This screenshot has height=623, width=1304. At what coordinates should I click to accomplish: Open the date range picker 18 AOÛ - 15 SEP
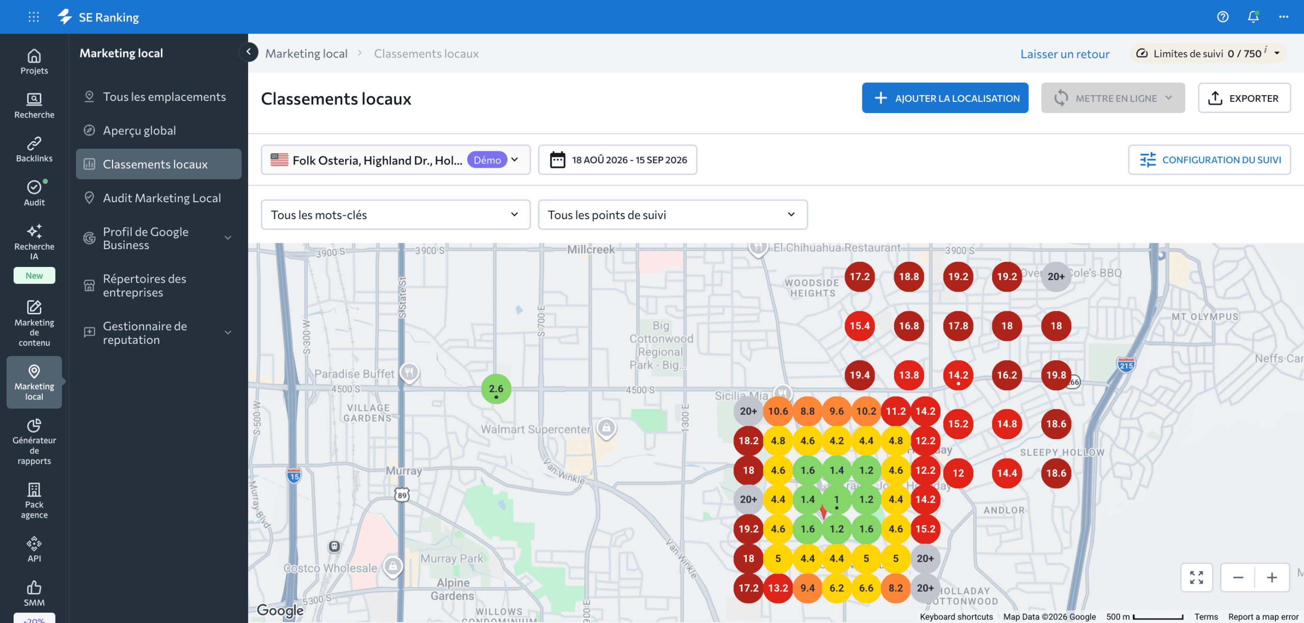tap(617, 160)
